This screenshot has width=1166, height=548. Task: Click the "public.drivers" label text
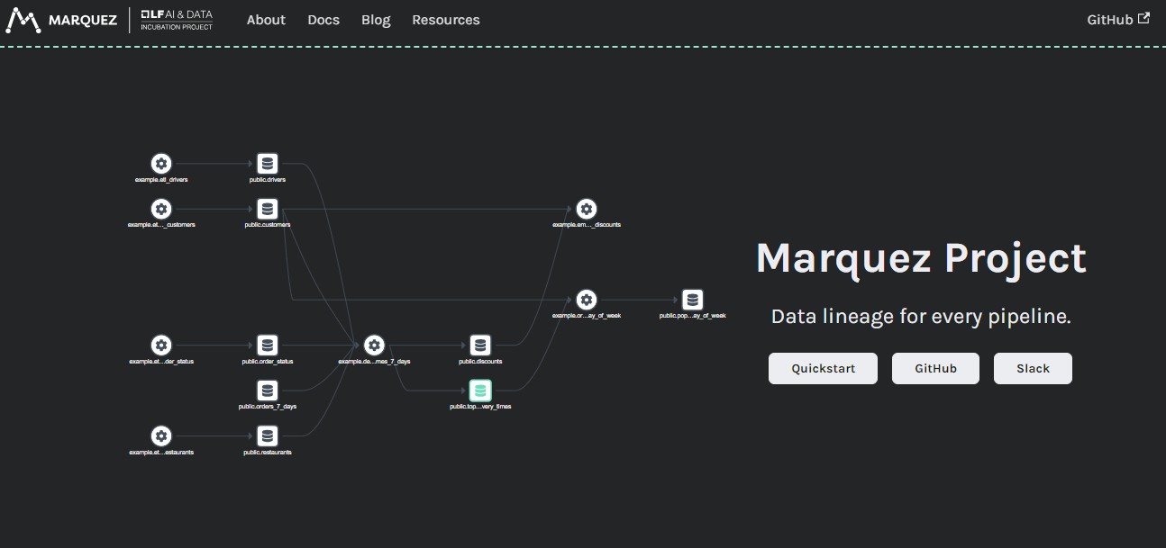pyautogui.click(x=268, y=180)
